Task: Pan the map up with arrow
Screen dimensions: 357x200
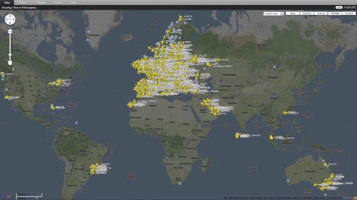Action: [10, 16]
